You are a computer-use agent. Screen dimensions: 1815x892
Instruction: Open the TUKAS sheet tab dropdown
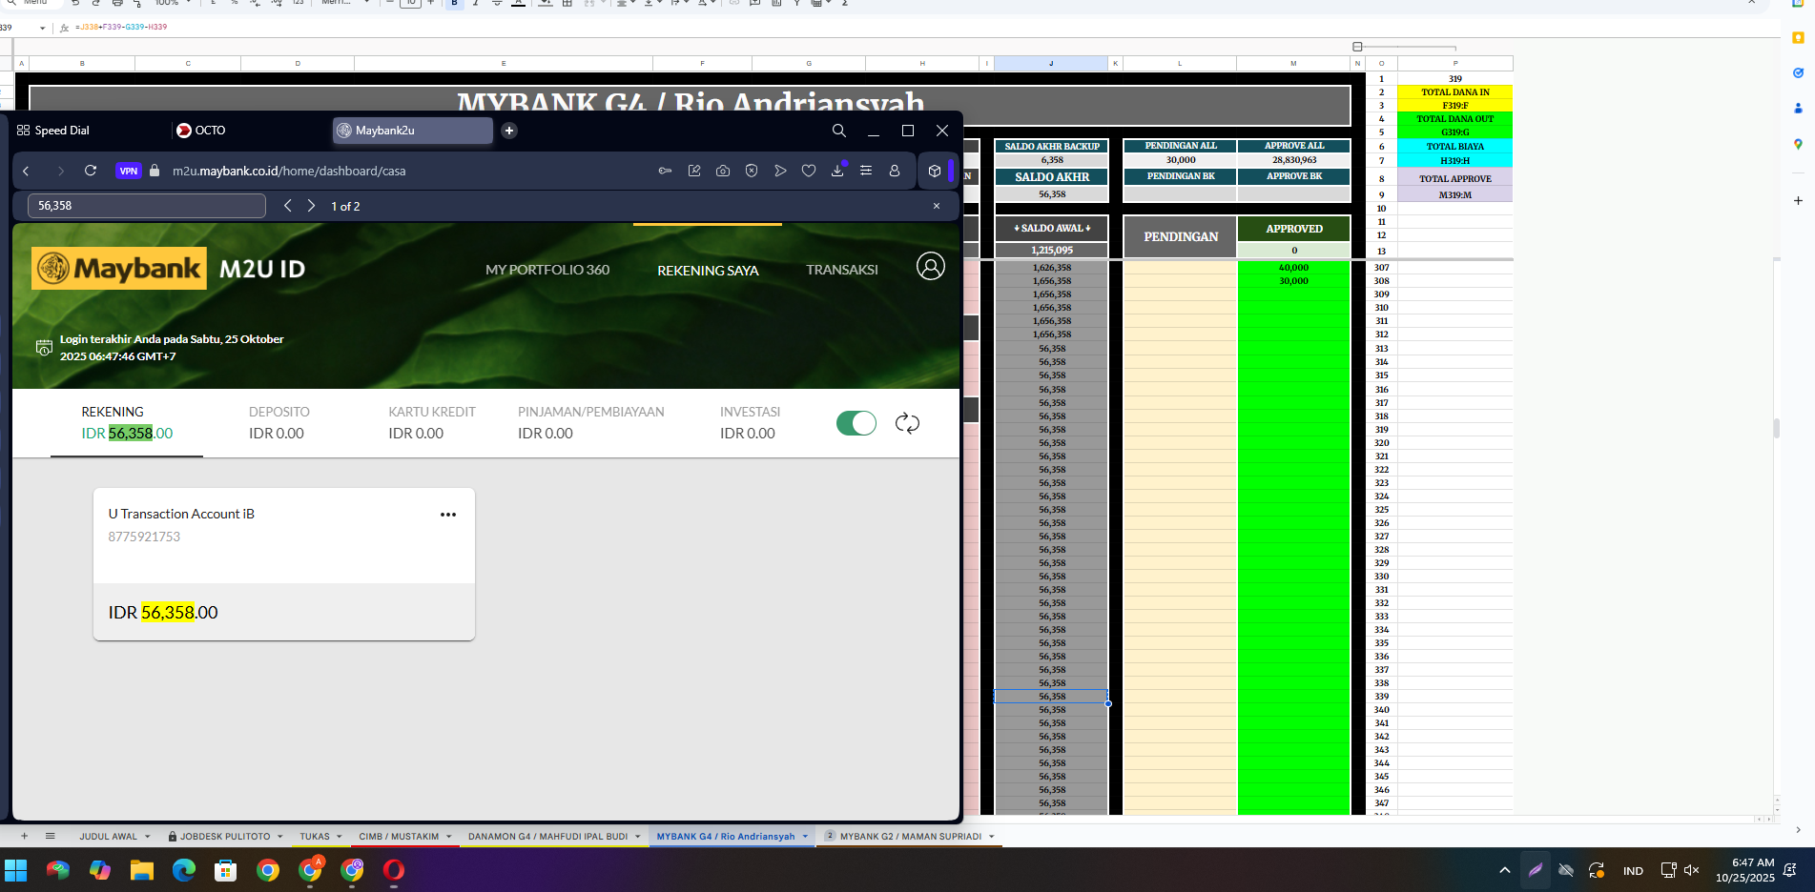pos(339,837)
